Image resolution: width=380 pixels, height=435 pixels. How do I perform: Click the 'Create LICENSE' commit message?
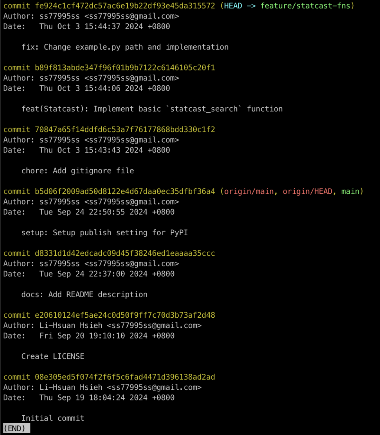coord(53,356)
